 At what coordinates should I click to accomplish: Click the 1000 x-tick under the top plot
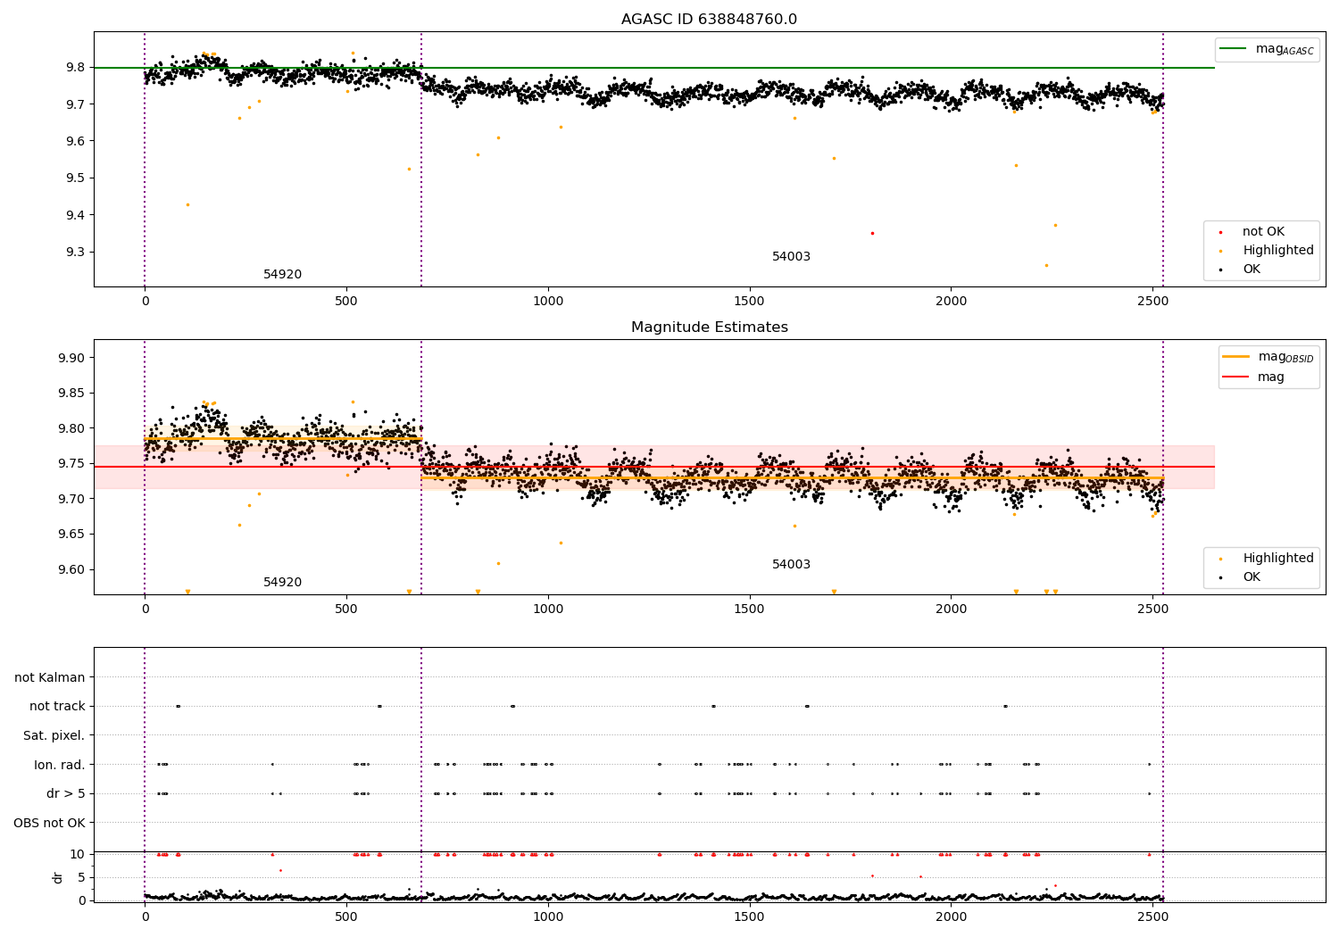[548, 302]
